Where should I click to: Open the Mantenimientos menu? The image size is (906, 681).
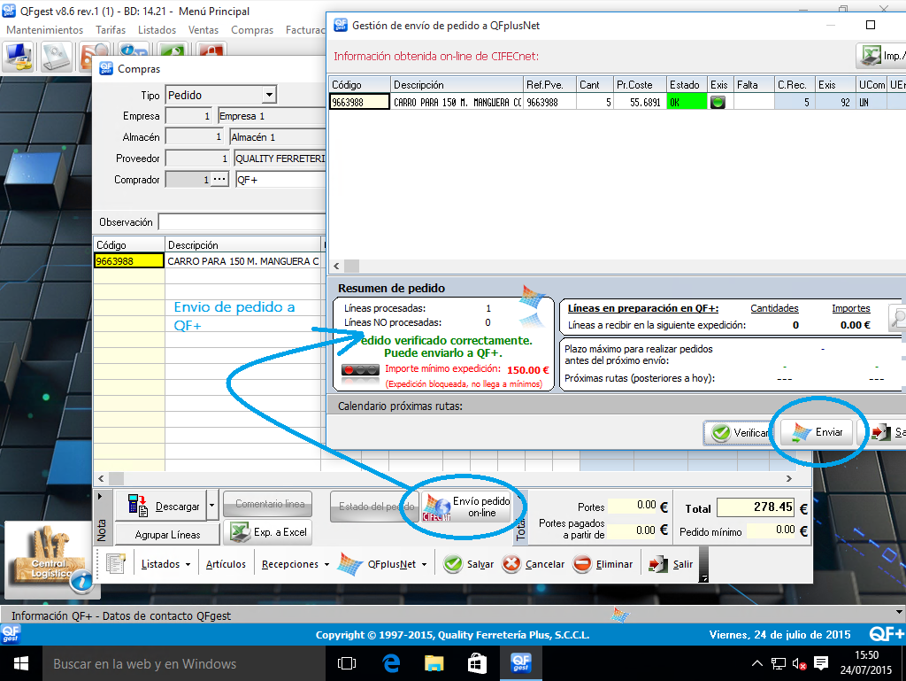click(44, 29)
